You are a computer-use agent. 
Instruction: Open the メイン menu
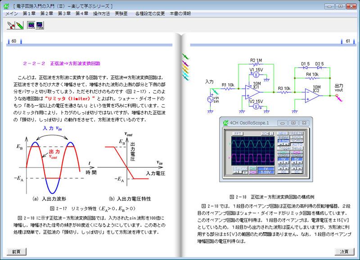click(x=12, y=13)
